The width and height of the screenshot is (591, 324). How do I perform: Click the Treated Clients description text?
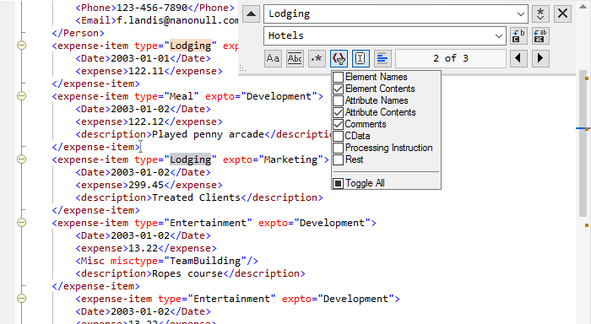point(196,197)
